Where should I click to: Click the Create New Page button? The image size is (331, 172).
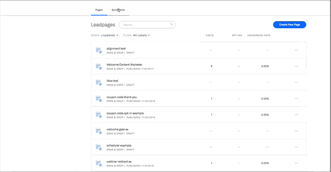click(289, 25)
